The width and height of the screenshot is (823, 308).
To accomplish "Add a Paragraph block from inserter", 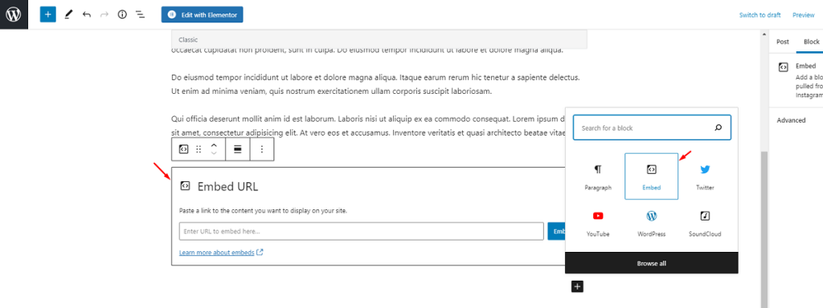I will tap(598, 176).
